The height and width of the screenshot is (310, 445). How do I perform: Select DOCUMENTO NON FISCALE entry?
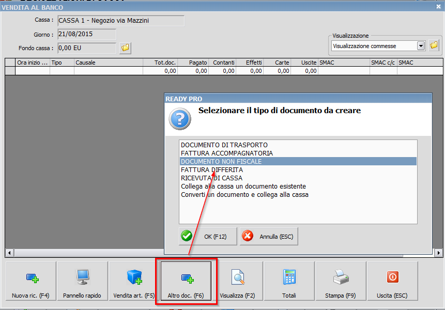tap(298, 161)
